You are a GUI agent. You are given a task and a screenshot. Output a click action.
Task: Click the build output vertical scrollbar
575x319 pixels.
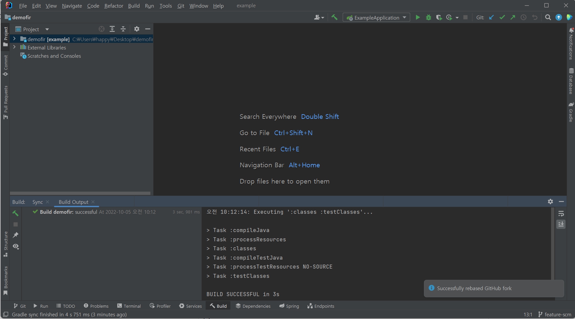coord(553,244)
